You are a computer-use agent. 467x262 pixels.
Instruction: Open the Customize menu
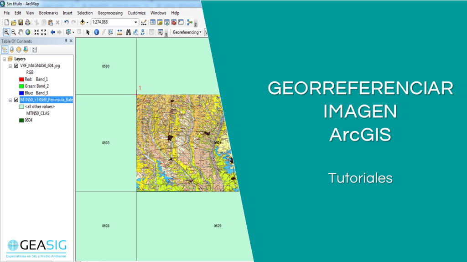(x=136, y=13)
